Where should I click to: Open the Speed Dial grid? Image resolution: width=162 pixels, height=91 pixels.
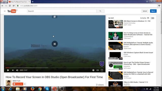14,6
